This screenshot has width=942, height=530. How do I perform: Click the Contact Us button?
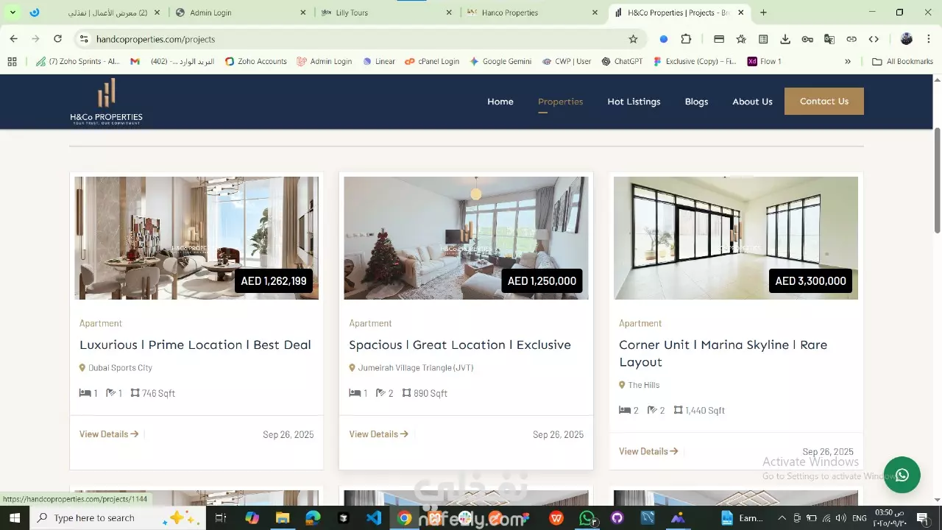tap(824, 102)
